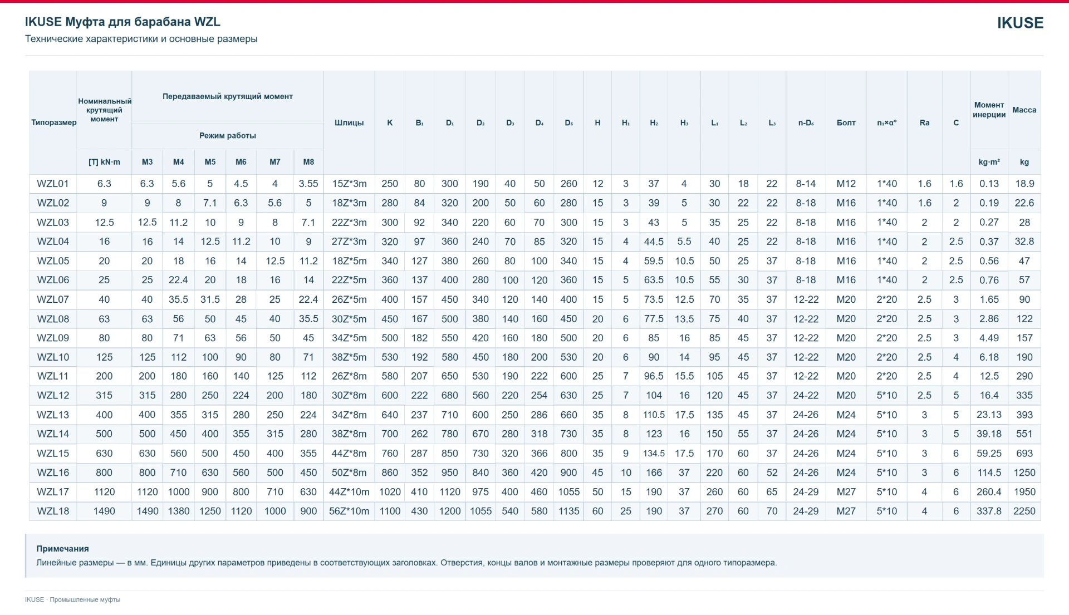1069x615 pixels.
Task: Click mass value '2250' in WZL18 row
Action: pos(1024,511)
